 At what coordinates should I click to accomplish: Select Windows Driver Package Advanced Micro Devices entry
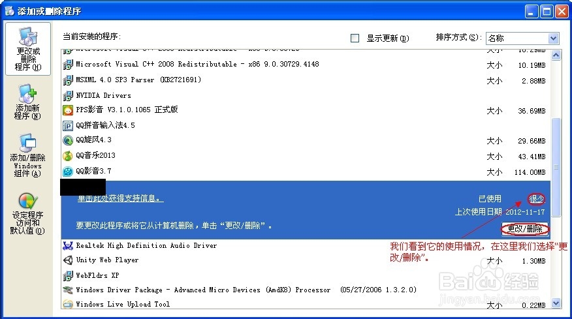pyautogui.click(x=306, y=290)
